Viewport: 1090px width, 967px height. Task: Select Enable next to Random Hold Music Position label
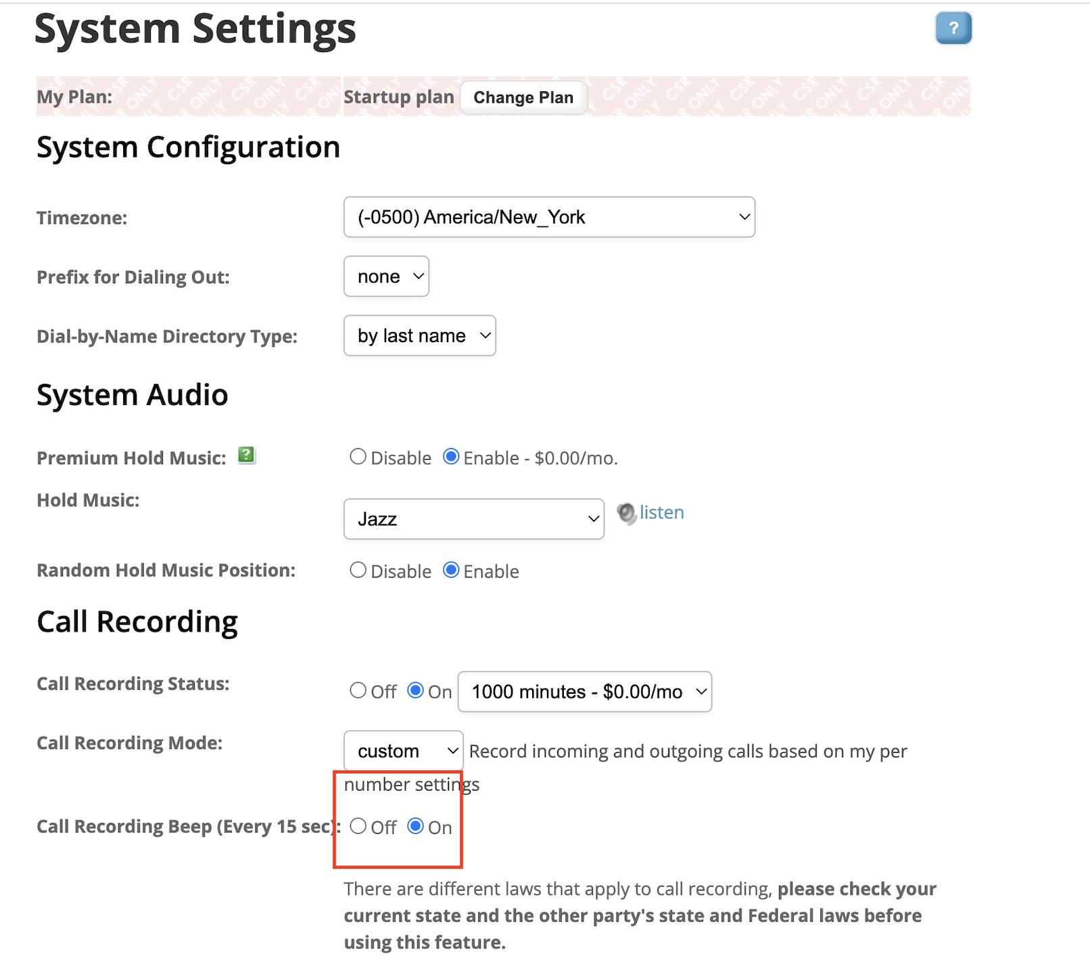click(450, 569)
